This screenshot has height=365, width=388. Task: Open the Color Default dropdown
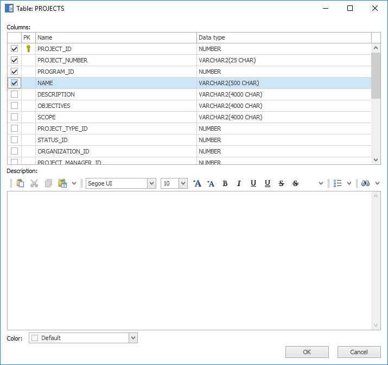[133, 338]
